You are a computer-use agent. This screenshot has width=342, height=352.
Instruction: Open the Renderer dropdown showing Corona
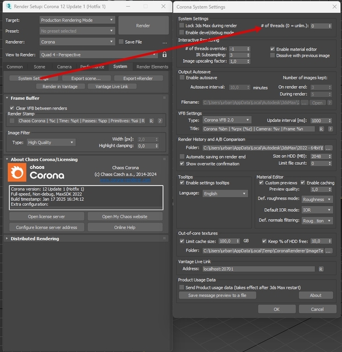[x=77, y=42]
